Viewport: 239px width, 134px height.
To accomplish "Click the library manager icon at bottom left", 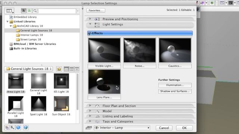I will tap(7, 128).
